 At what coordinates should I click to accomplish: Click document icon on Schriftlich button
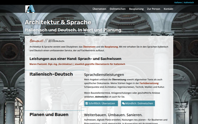point(86,103)
